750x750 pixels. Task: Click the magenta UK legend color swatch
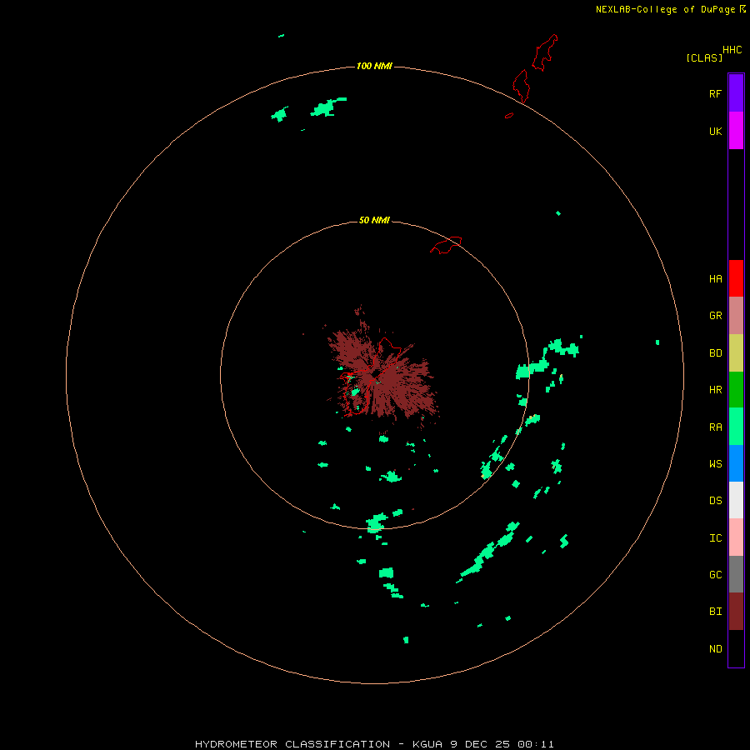pos(736,131)
